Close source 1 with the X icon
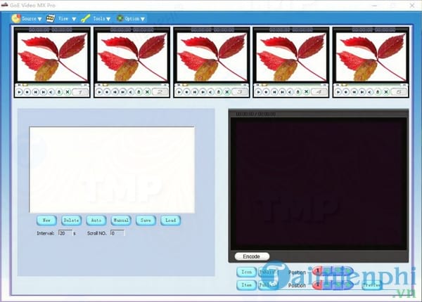The width and height of the screenshot is (422, 302). click(68, 92)
